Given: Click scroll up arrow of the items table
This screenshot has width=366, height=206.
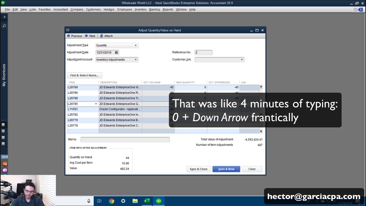Looking at the screenshot, I should [x=261, y=87].
